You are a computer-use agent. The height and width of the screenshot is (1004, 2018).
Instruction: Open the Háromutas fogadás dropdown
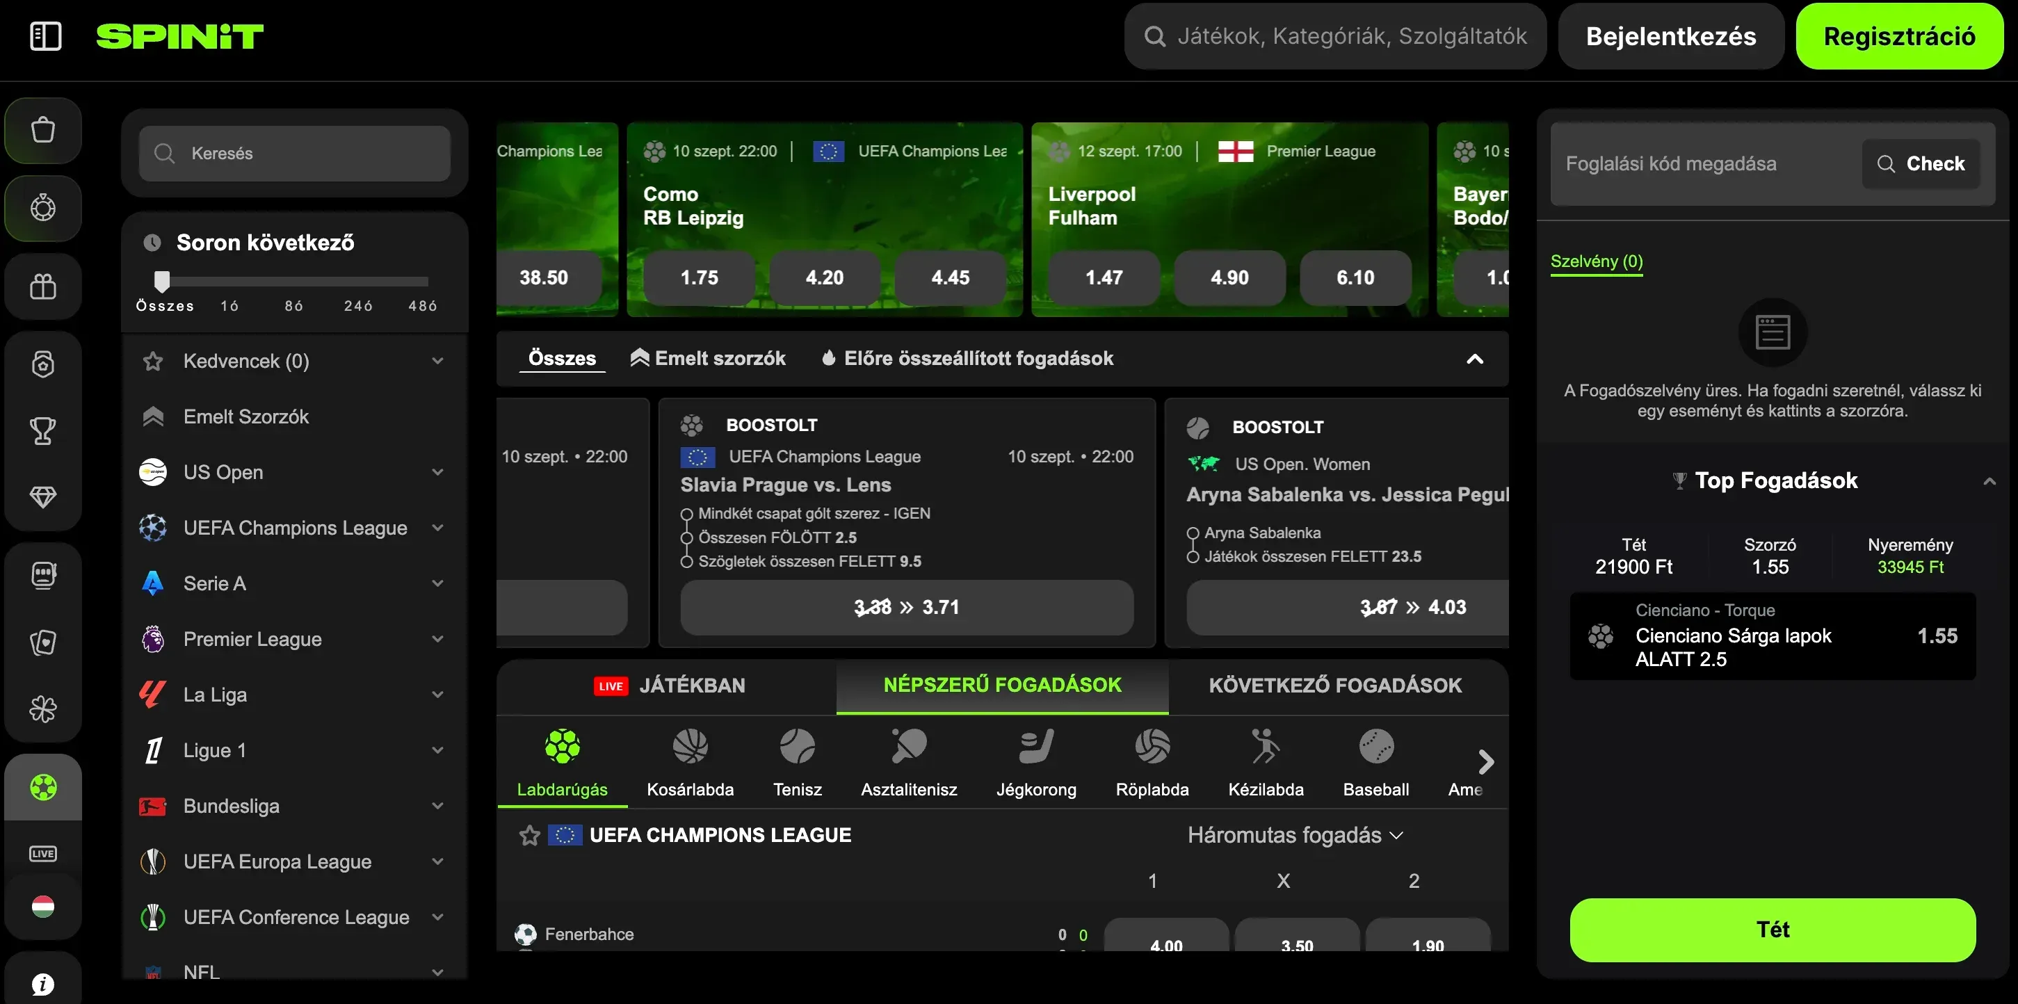click(1295, 836)
